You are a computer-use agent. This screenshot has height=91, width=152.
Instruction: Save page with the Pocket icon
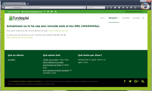click(x=119, y=8)
